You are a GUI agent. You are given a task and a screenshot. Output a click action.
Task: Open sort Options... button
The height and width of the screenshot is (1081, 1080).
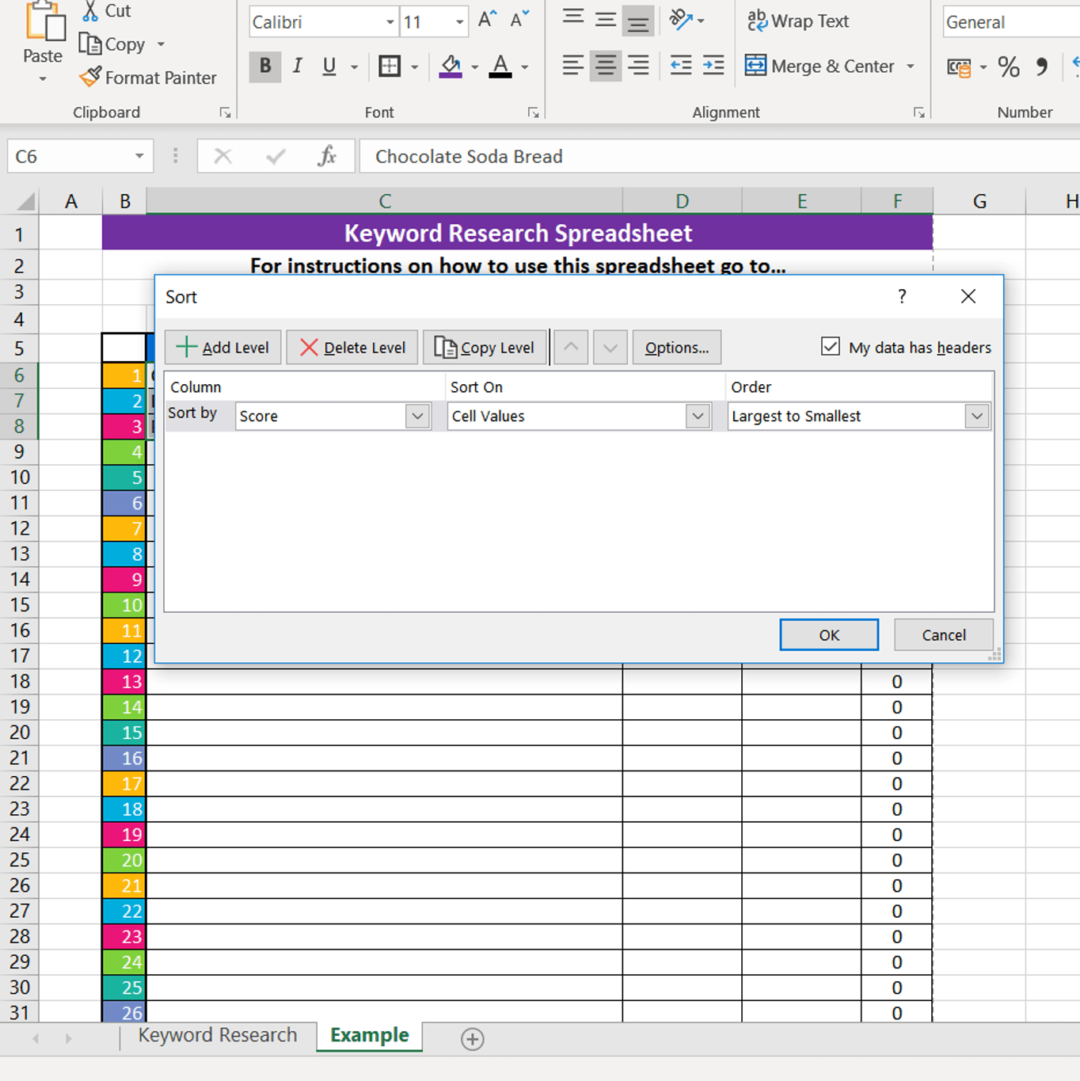[677, 348]
